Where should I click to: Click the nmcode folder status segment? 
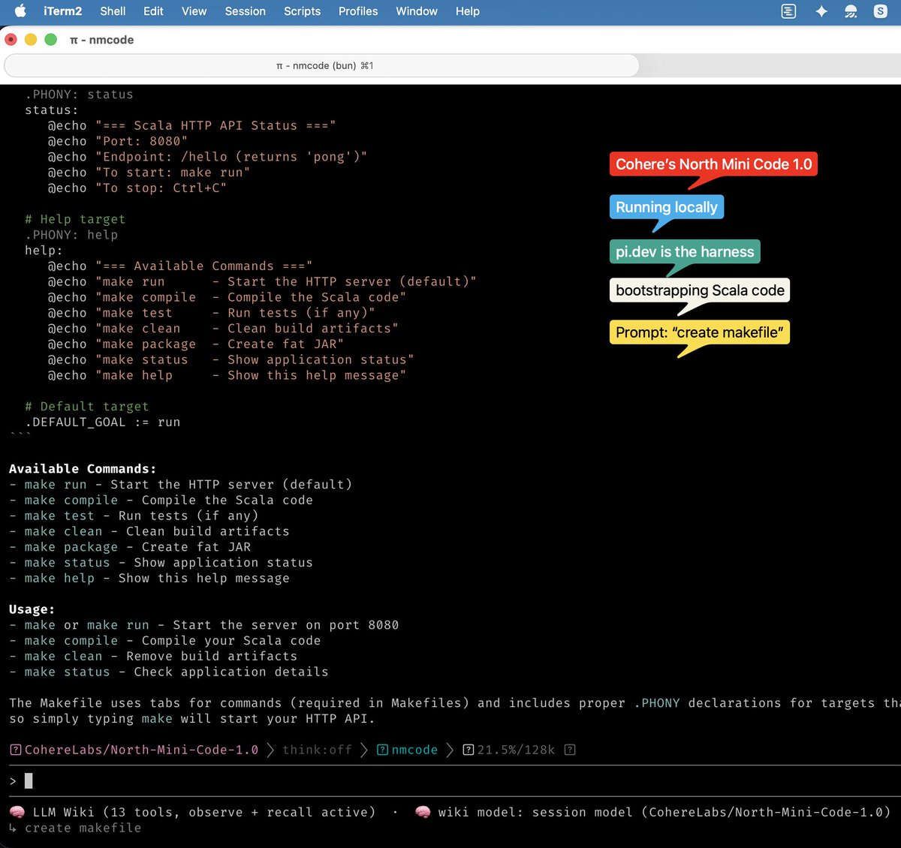[414, 750]
